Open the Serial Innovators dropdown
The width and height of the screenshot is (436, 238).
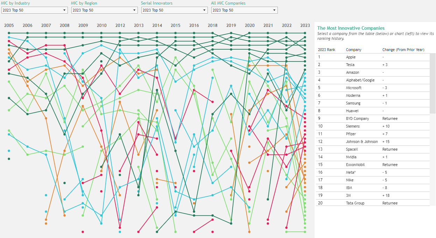(x=174, y=10)
